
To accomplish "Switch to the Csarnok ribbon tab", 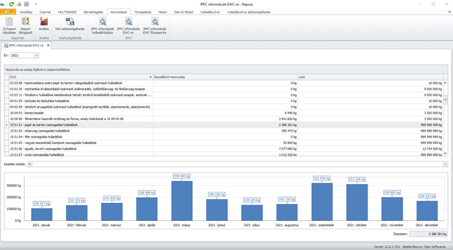I will click(45, 12).
